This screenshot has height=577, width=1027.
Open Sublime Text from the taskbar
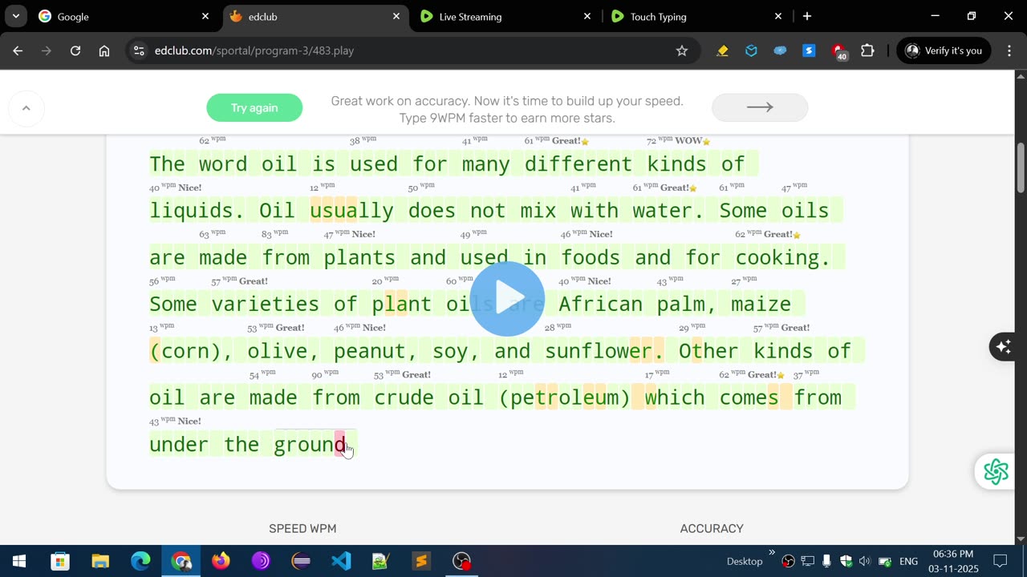[x=421, y=561]
